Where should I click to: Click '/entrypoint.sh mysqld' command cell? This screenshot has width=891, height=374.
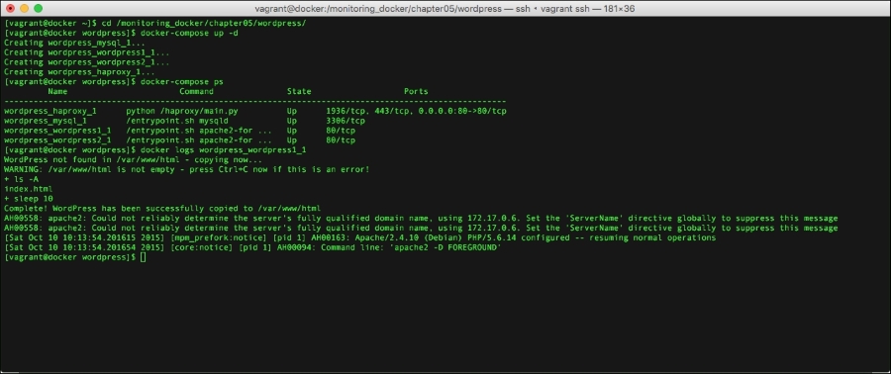pos(177,121)
